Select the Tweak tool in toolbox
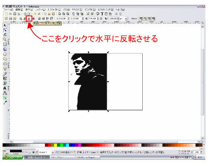This screenshot has width=208, height=166. (5, 34)
